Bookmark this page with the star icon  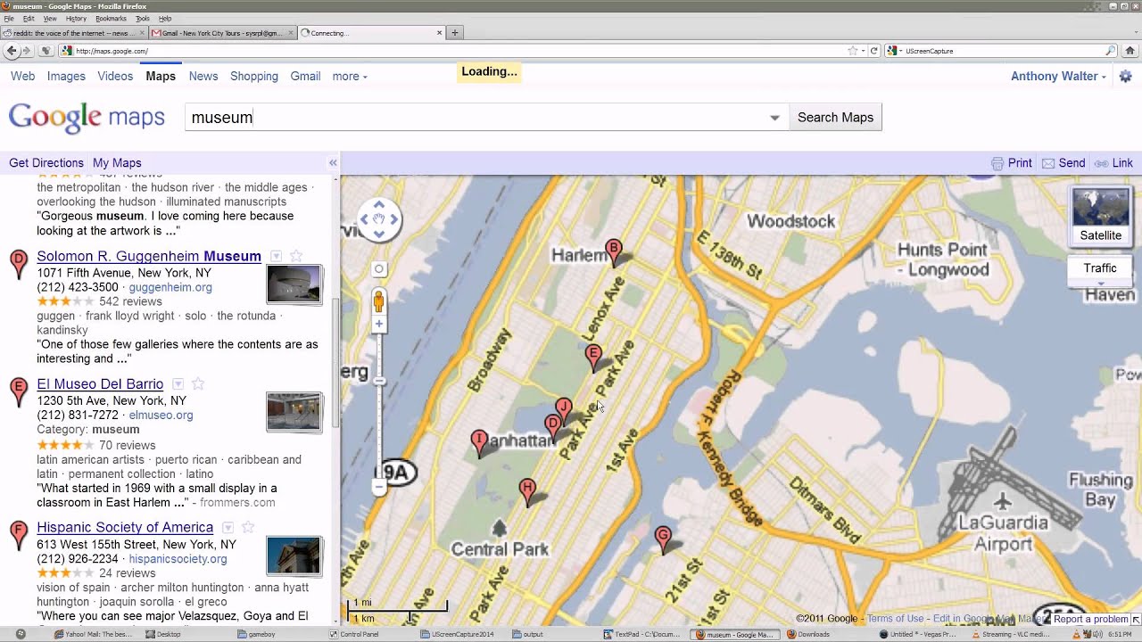[853, 51]
